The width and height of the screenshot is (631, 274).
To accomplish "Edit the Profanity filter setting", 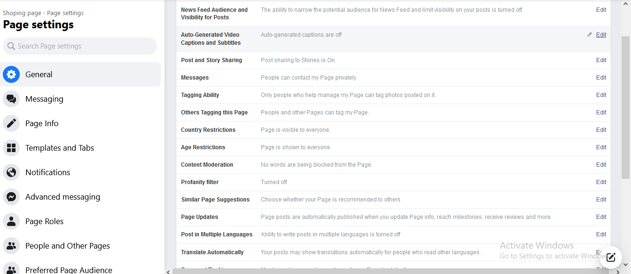I will 601,182.
